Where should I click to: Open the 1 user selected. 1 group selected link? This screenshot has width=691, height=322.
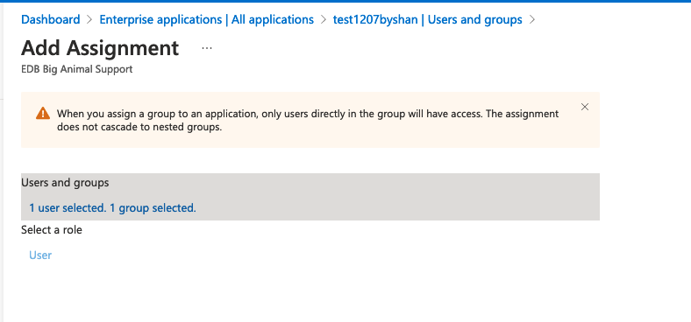(112, 207)
